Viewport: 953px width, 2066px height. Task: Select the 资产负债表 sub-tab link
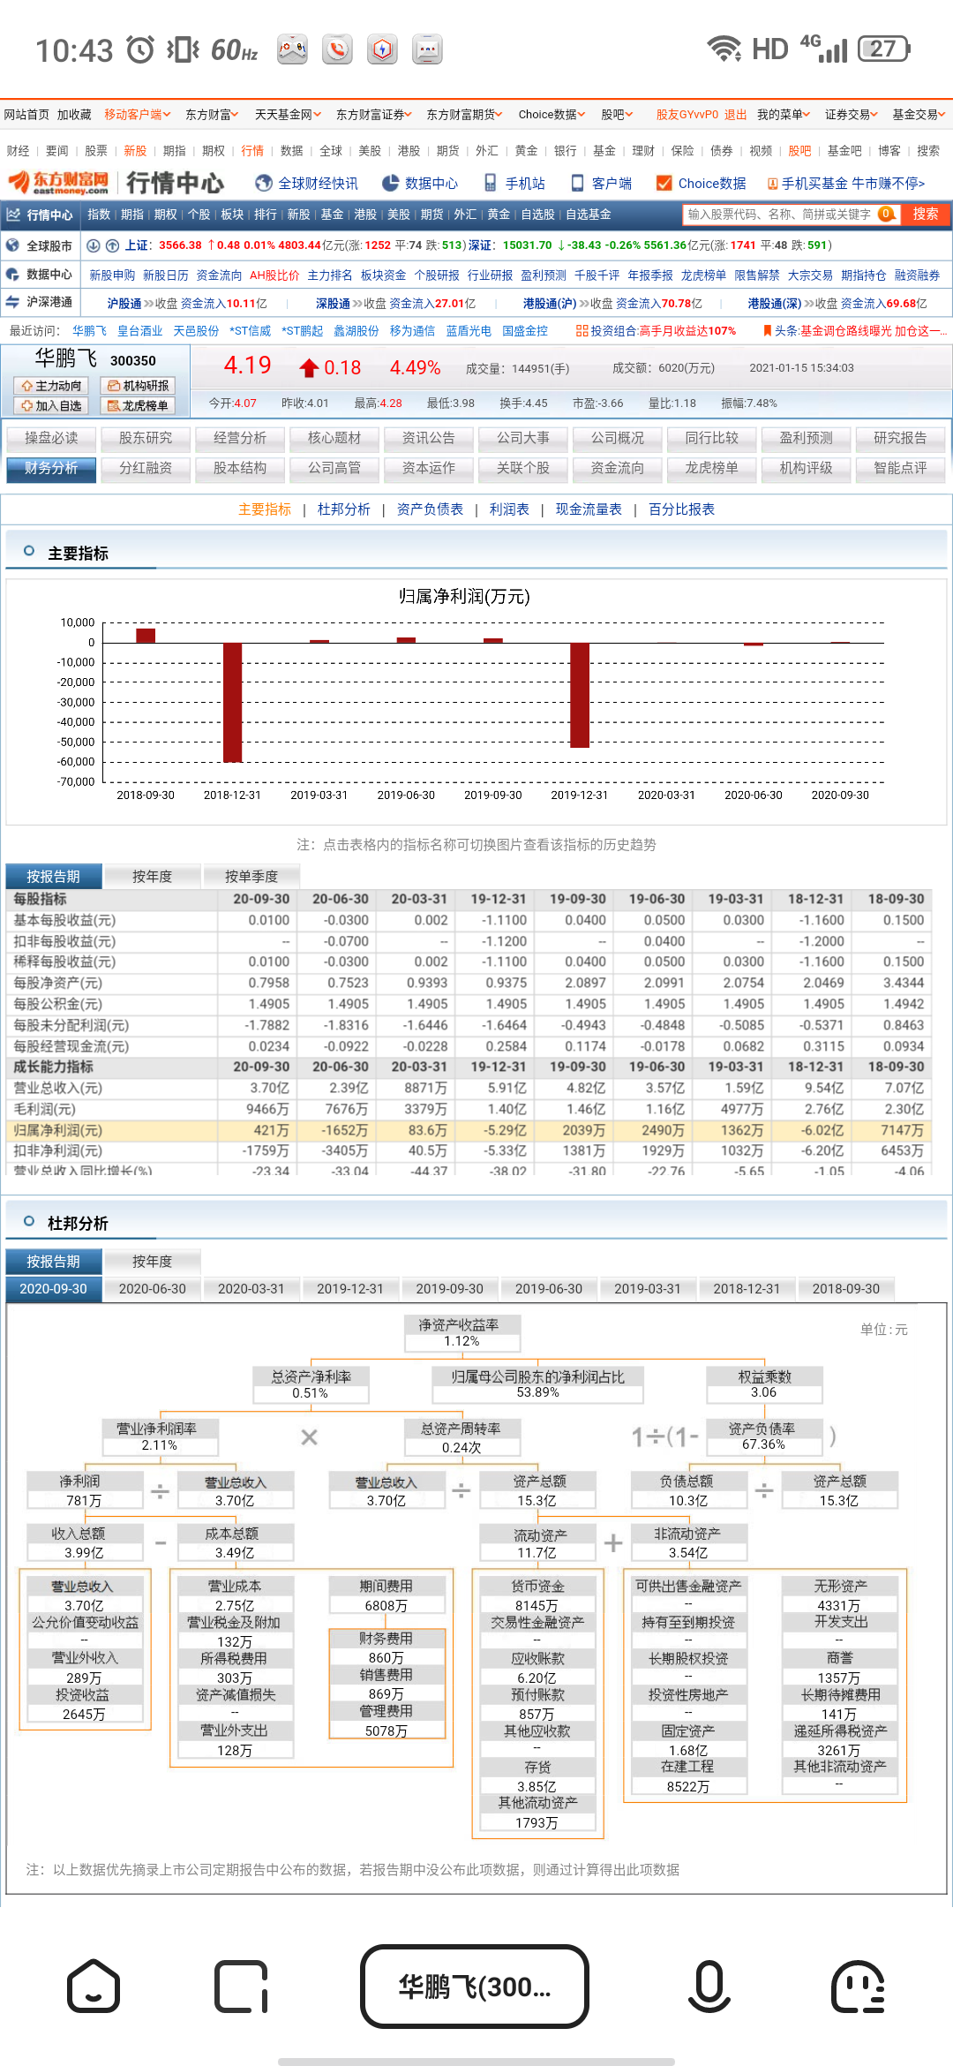coord(430,509)
